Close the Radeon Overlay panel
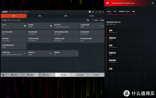156x98 pixels. 153,3
